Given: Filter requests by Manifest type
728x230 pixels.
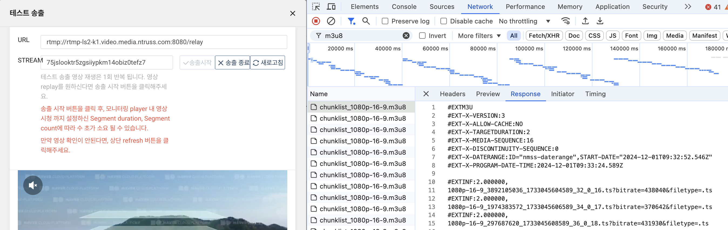Looking at the screenshot, I should [x=704, y=36].
